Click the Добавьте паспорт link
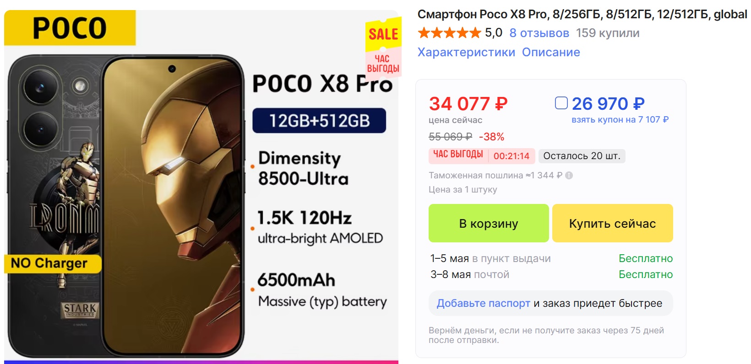This screenshot has width=751, height=364. click(x=483, y=303)
